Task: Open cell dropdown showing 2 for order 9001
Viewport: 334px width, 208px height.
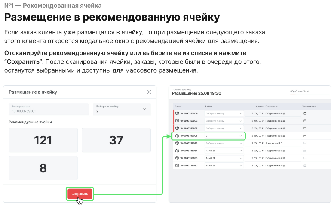Action: click(224, 136)
